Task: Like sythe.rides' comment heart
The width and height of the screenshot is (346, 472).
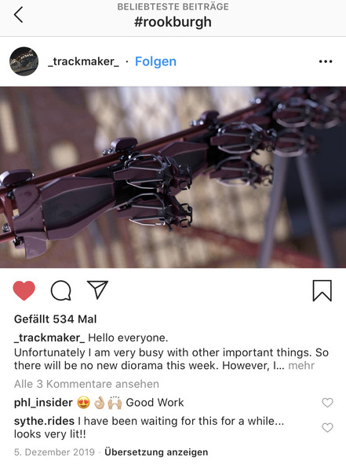Action: [x=327, y=427]
